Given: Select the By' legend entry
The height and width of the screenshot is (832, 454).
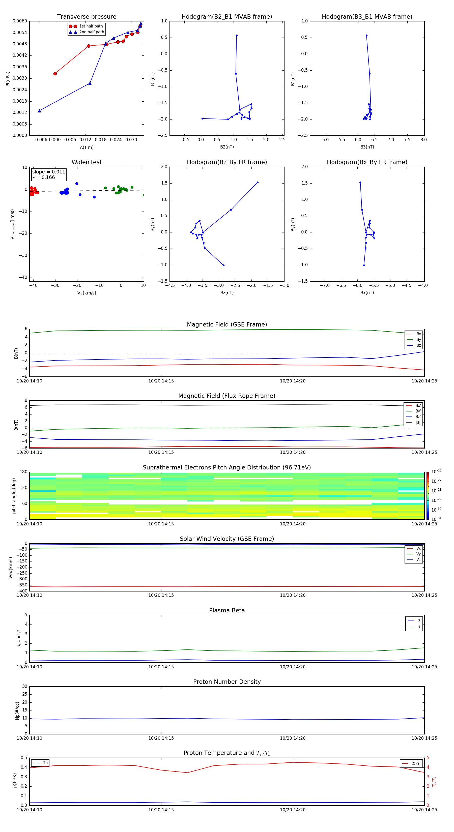Looking at the screenshot, I should [414, 411].
